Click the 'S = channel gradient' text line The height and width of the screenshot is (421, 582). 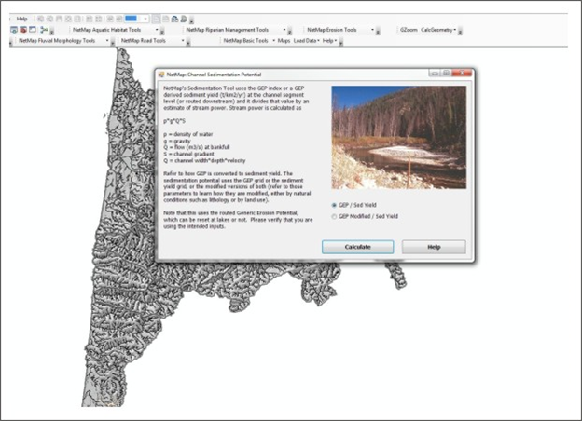[x=188, y=154]
